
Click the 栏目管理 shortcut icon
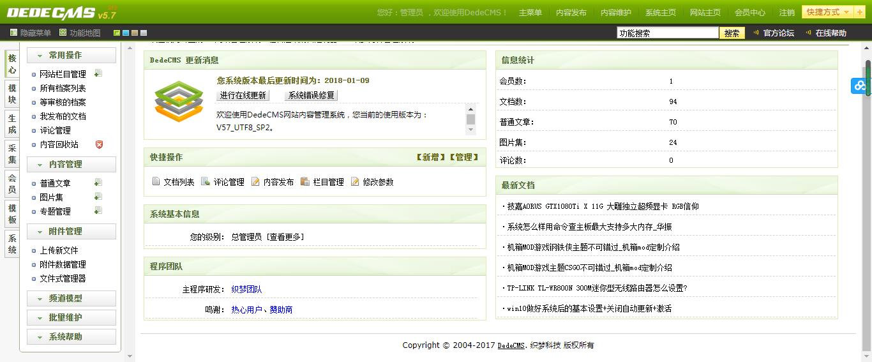coord(305,181)
